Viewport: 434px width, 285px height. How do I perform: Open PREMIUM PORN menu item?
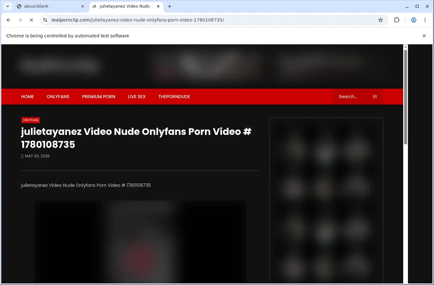(x=99, y=97)
